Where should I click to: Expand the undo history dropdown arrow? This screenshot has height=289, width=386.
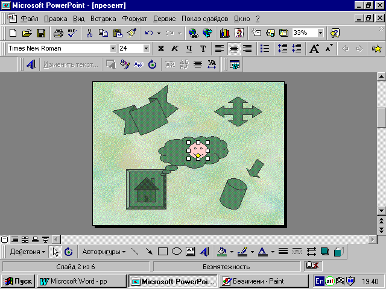(x=159, y=33)
